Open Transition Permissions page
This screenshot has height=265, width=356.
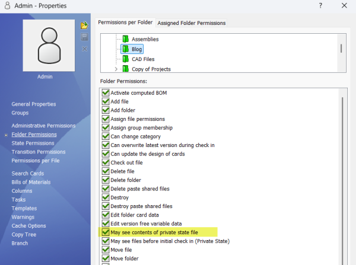pos(39,152)
